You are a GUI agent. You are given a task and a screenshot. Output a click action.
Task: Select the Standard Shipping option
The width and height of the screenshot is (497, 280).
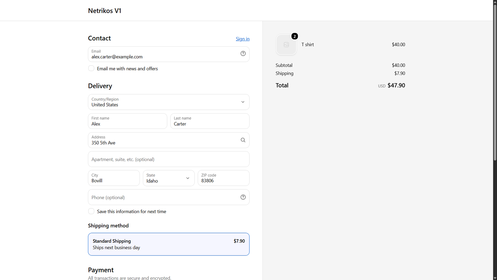tap(169, 244)
